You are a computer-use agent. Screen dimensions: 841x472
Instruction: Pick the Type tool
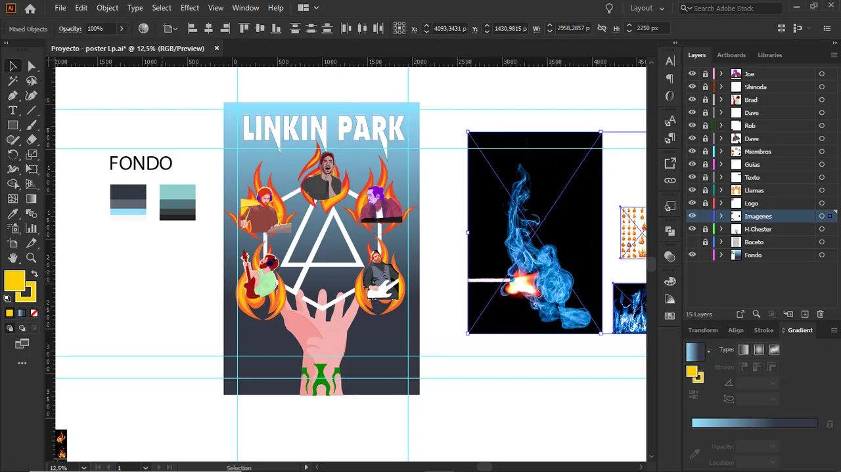[12, 110]
